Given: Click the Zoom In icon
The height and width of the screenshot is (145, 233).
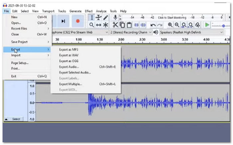Looking at the screenshot, I should click(x=170, y=25).
